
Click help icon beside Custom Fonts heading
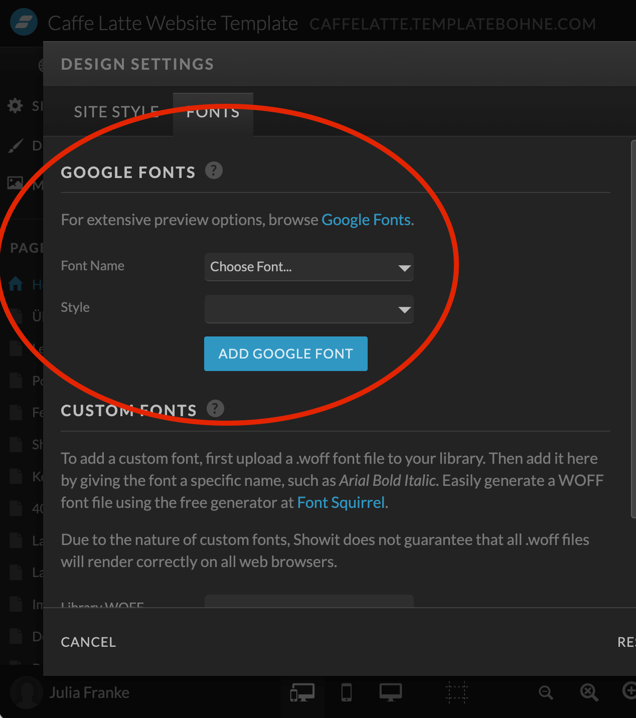pyautogui.click(x=215, y=409)
